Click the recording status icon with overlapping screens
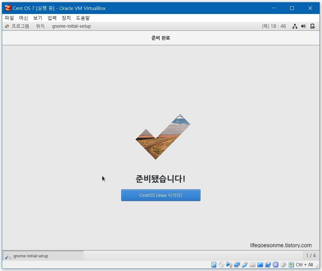 click(268, 264)
